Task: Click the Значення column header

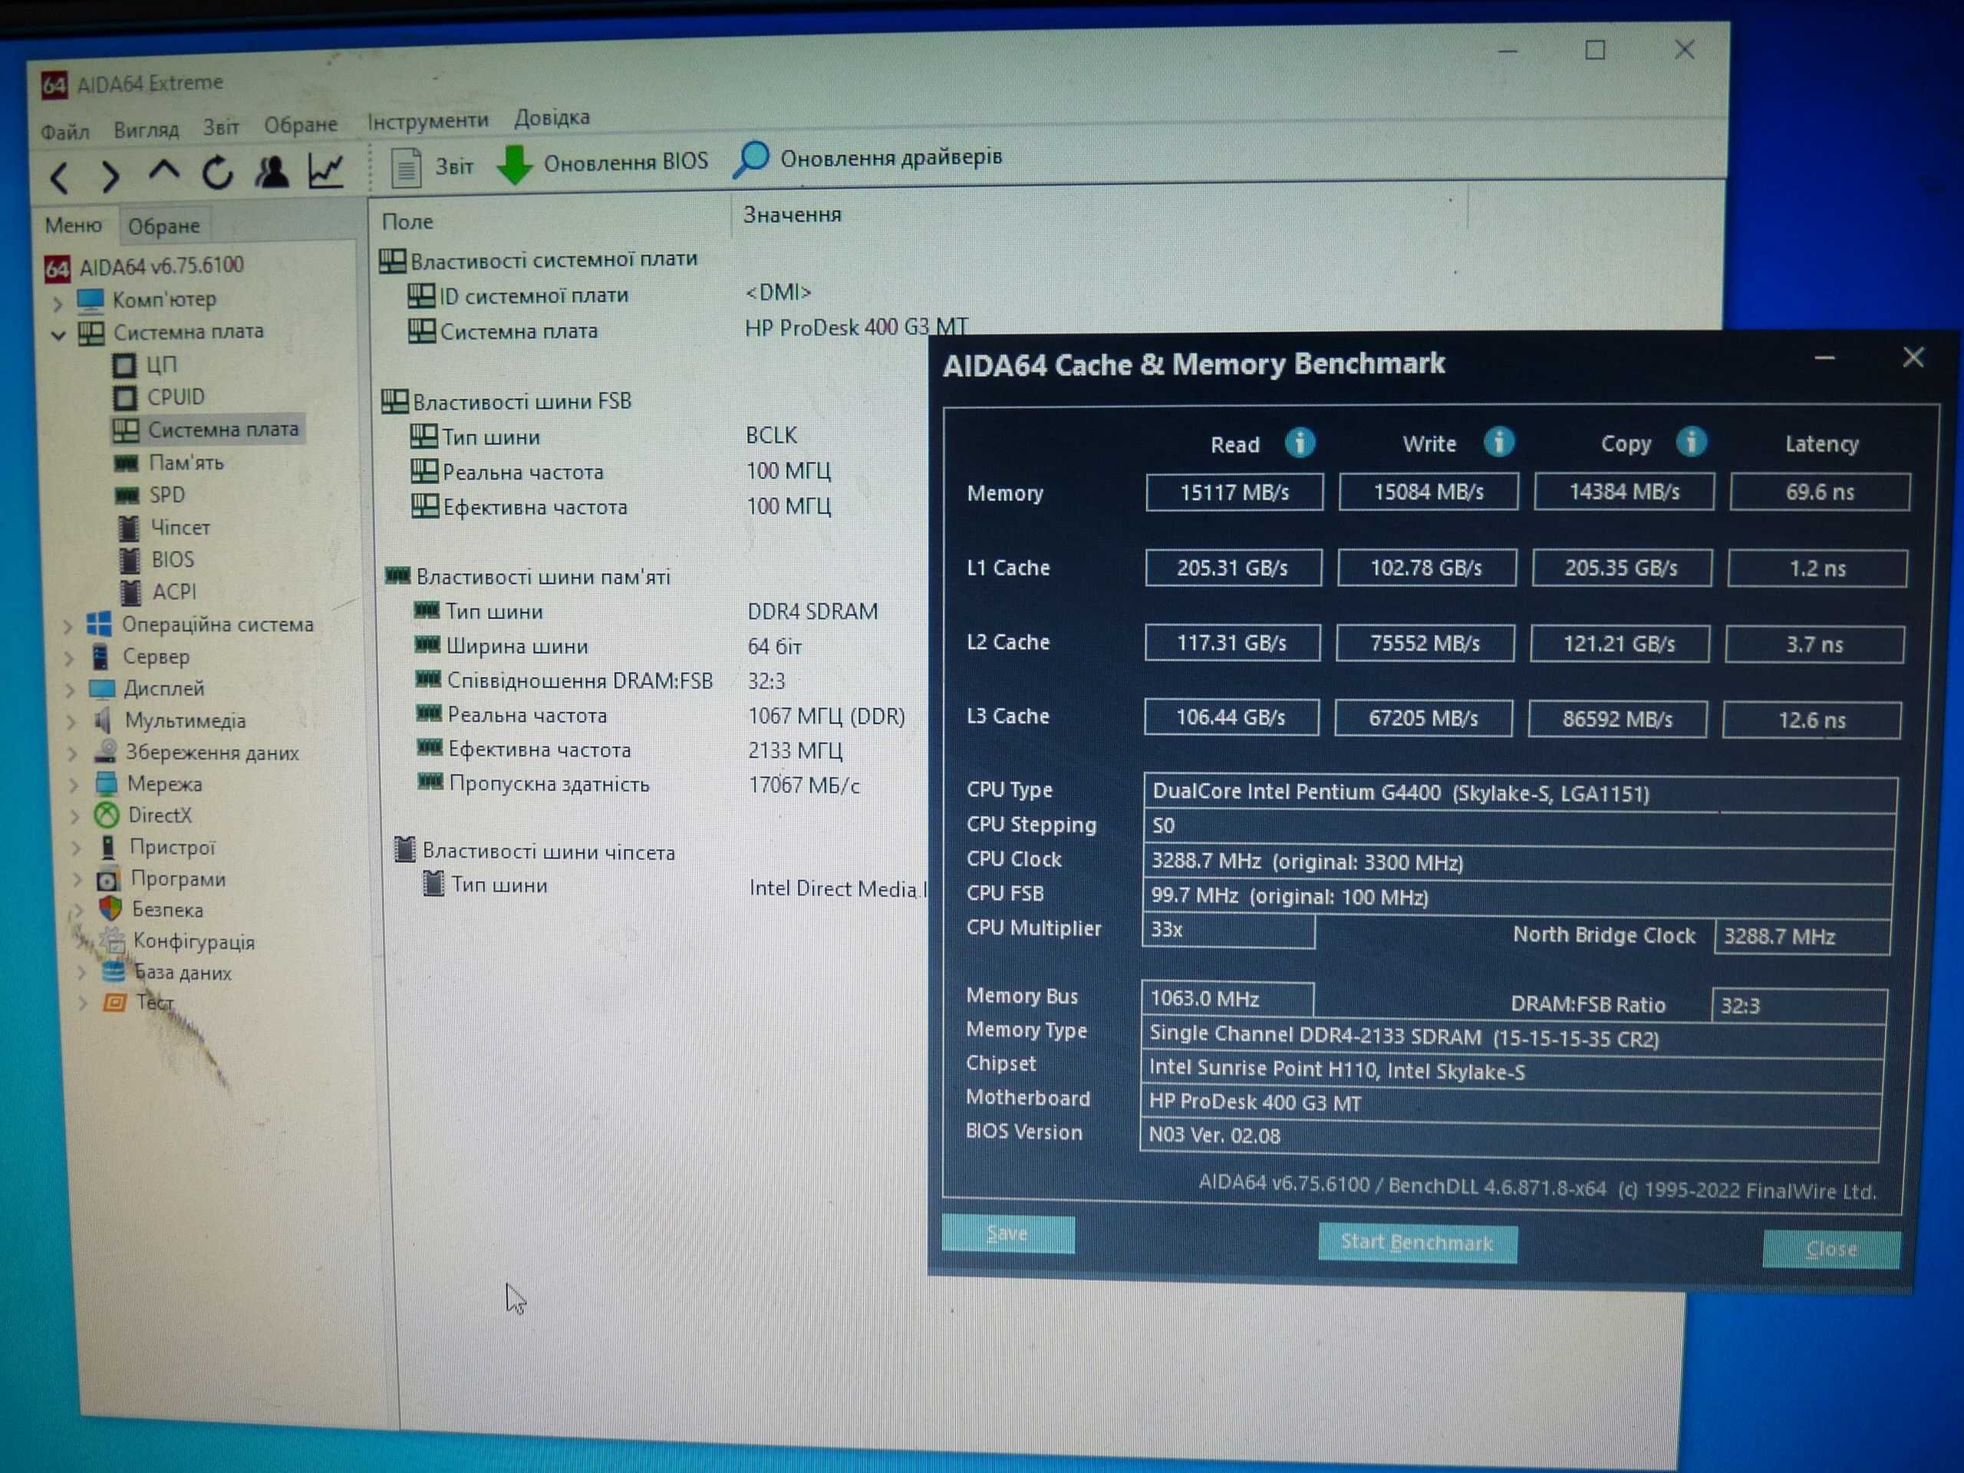Action: coord(792,215)
